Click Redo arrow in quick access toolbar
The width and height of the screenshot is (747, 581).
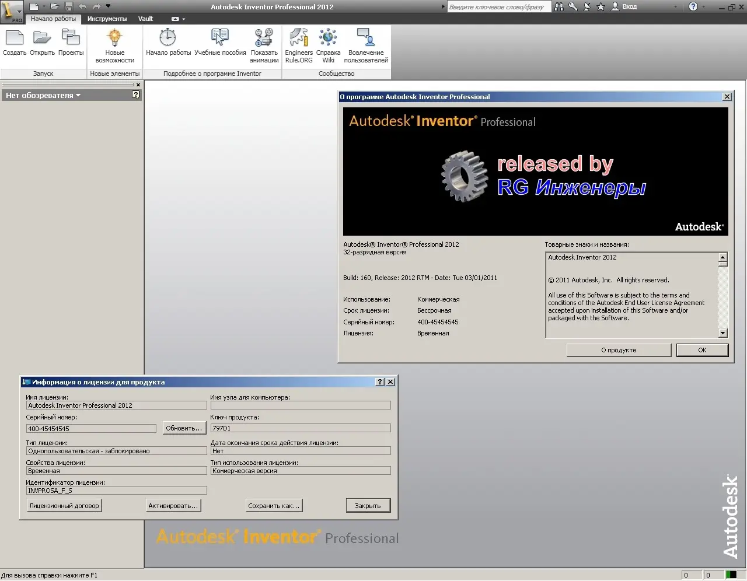tap(97, 6)
